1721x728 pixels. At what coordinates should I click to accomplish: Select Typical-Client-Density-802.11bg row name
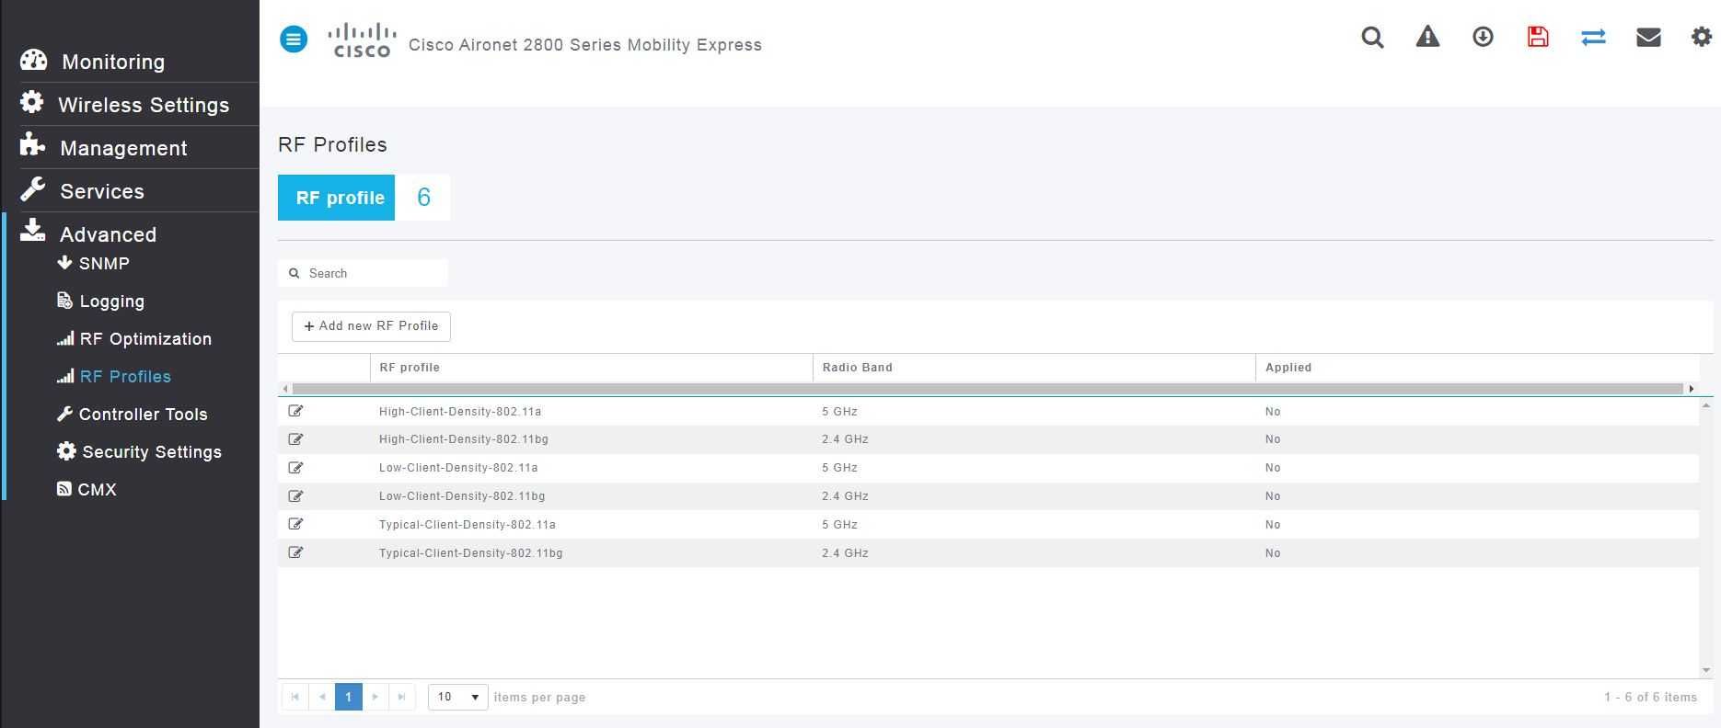pyautogui.click(x=471, y=553)
